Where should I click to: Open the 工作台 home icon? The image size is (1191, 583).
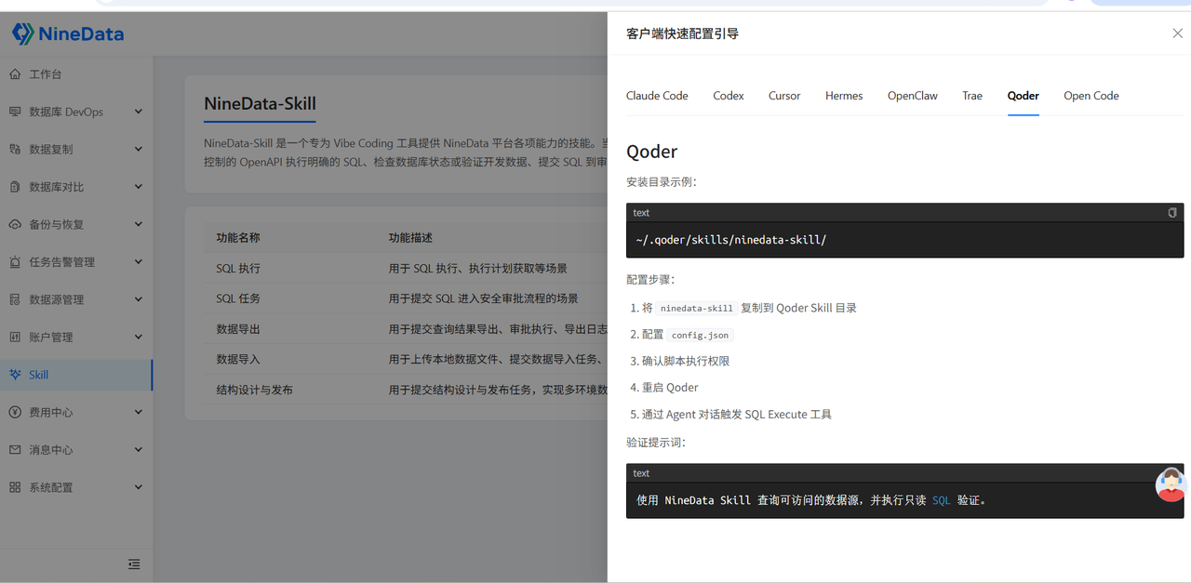[x=15, y=74]
